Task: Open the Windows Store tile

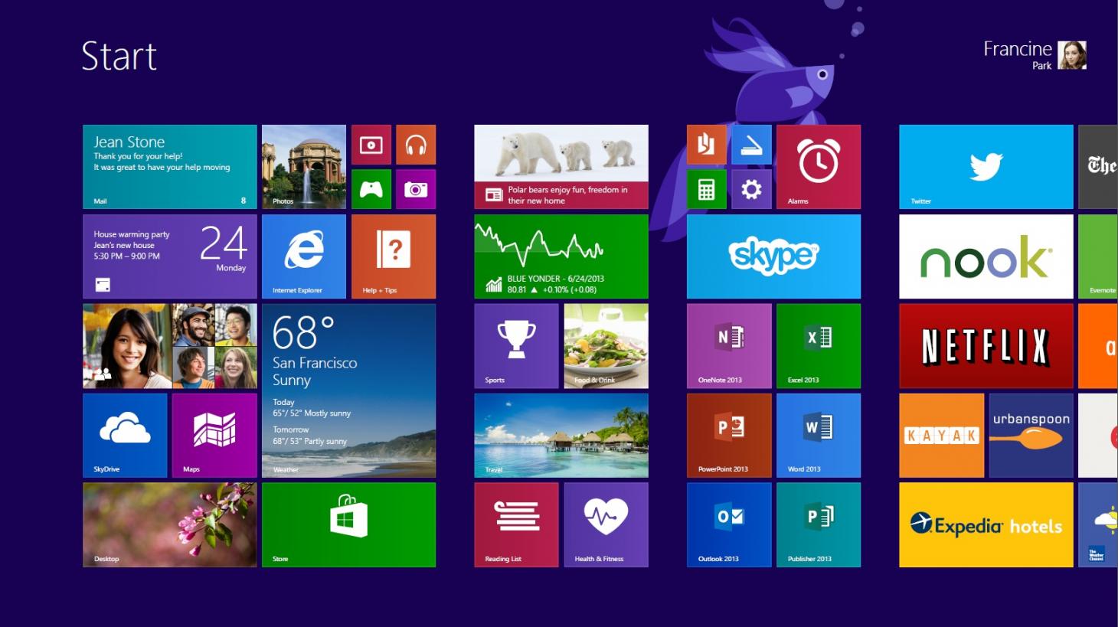Action: coord(348,524)
